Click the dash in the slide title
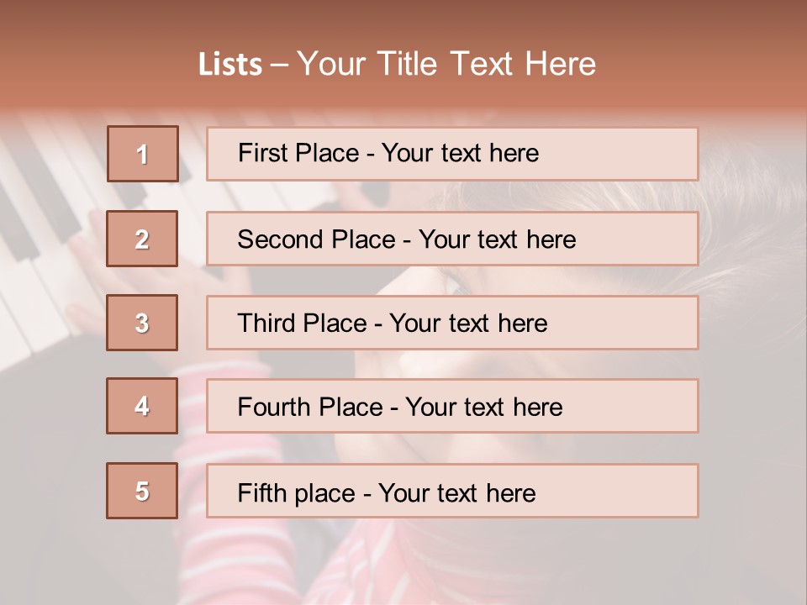807x605 pixels. point(279,65)
